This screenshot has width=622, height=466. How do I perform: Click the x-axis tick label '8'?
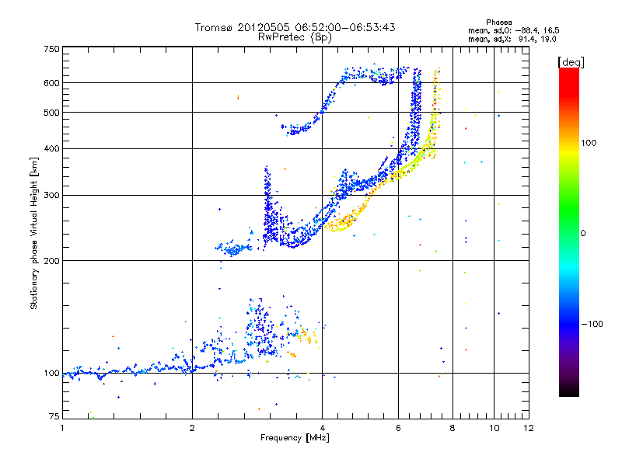coord(453,428)
